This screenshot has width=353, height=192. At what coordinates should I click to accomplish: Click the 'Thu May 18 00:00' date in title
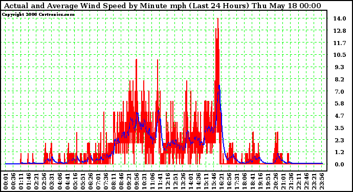pyautogui.click(x=286, y=6)
